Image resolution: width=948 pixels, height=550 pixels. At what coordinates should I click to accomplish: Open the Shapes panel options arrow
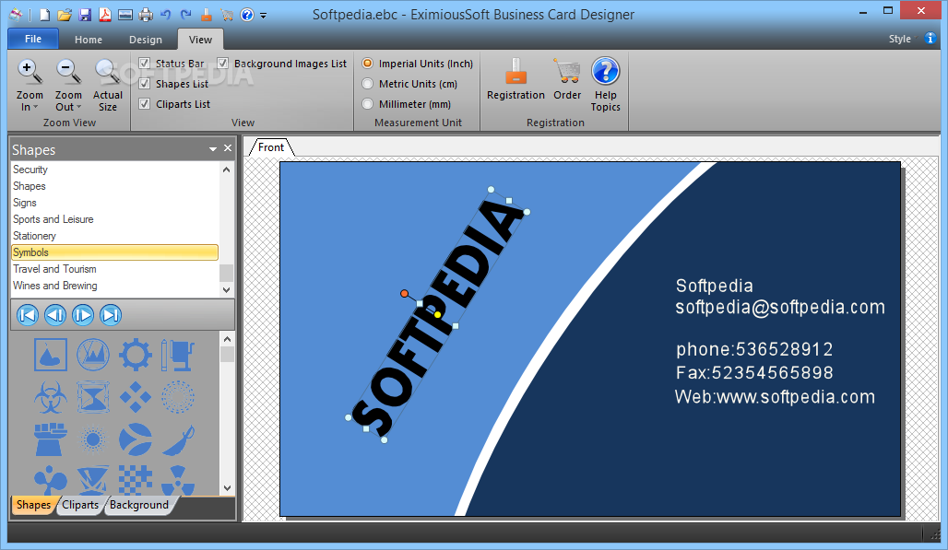(x=213, y=149)
